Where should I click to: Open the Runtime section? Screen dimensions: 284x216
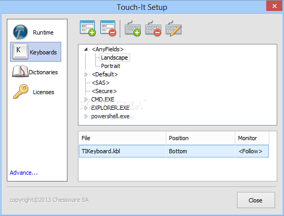(36, 32)
